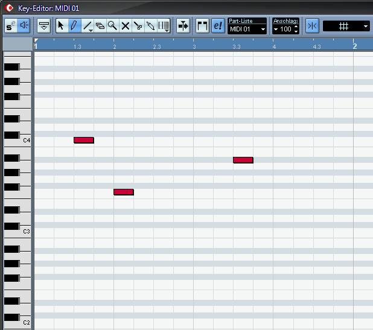Select the Split scissors tool

138,26
